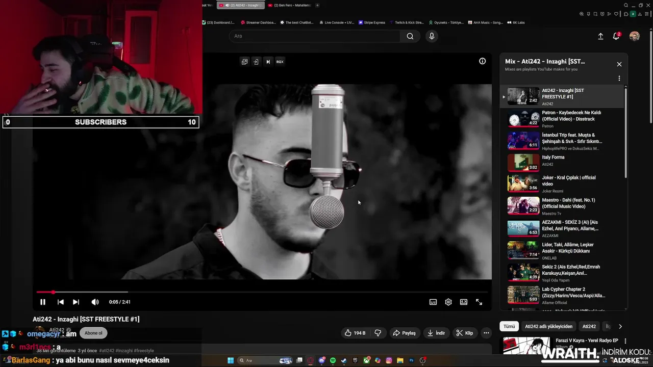Select Italy Forma in the playlist

coord(562,163)
